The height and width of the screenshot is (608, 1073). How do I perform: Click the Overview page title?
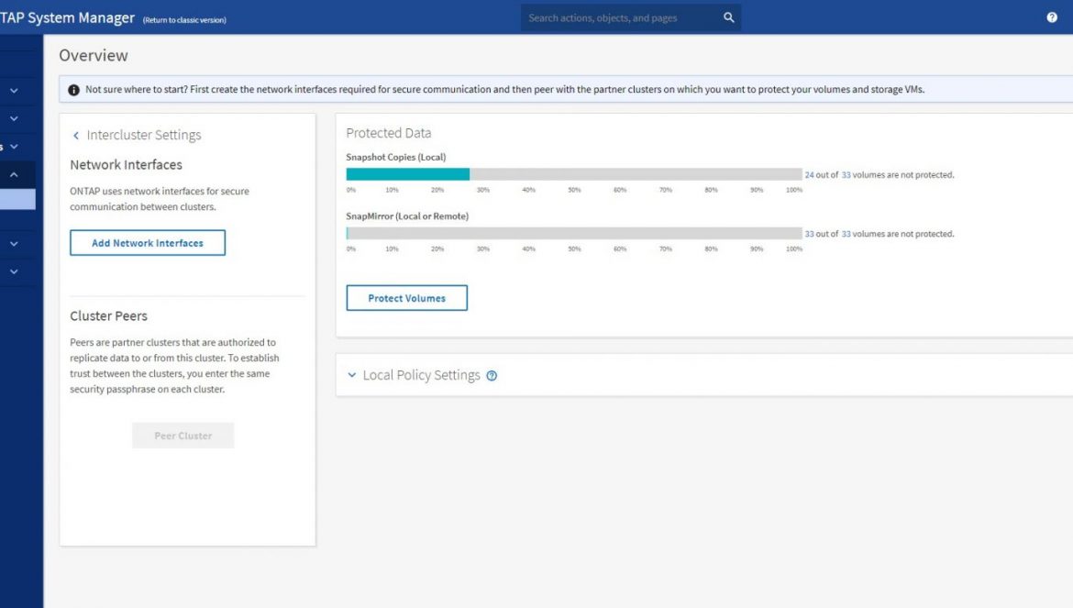point(93,55)
